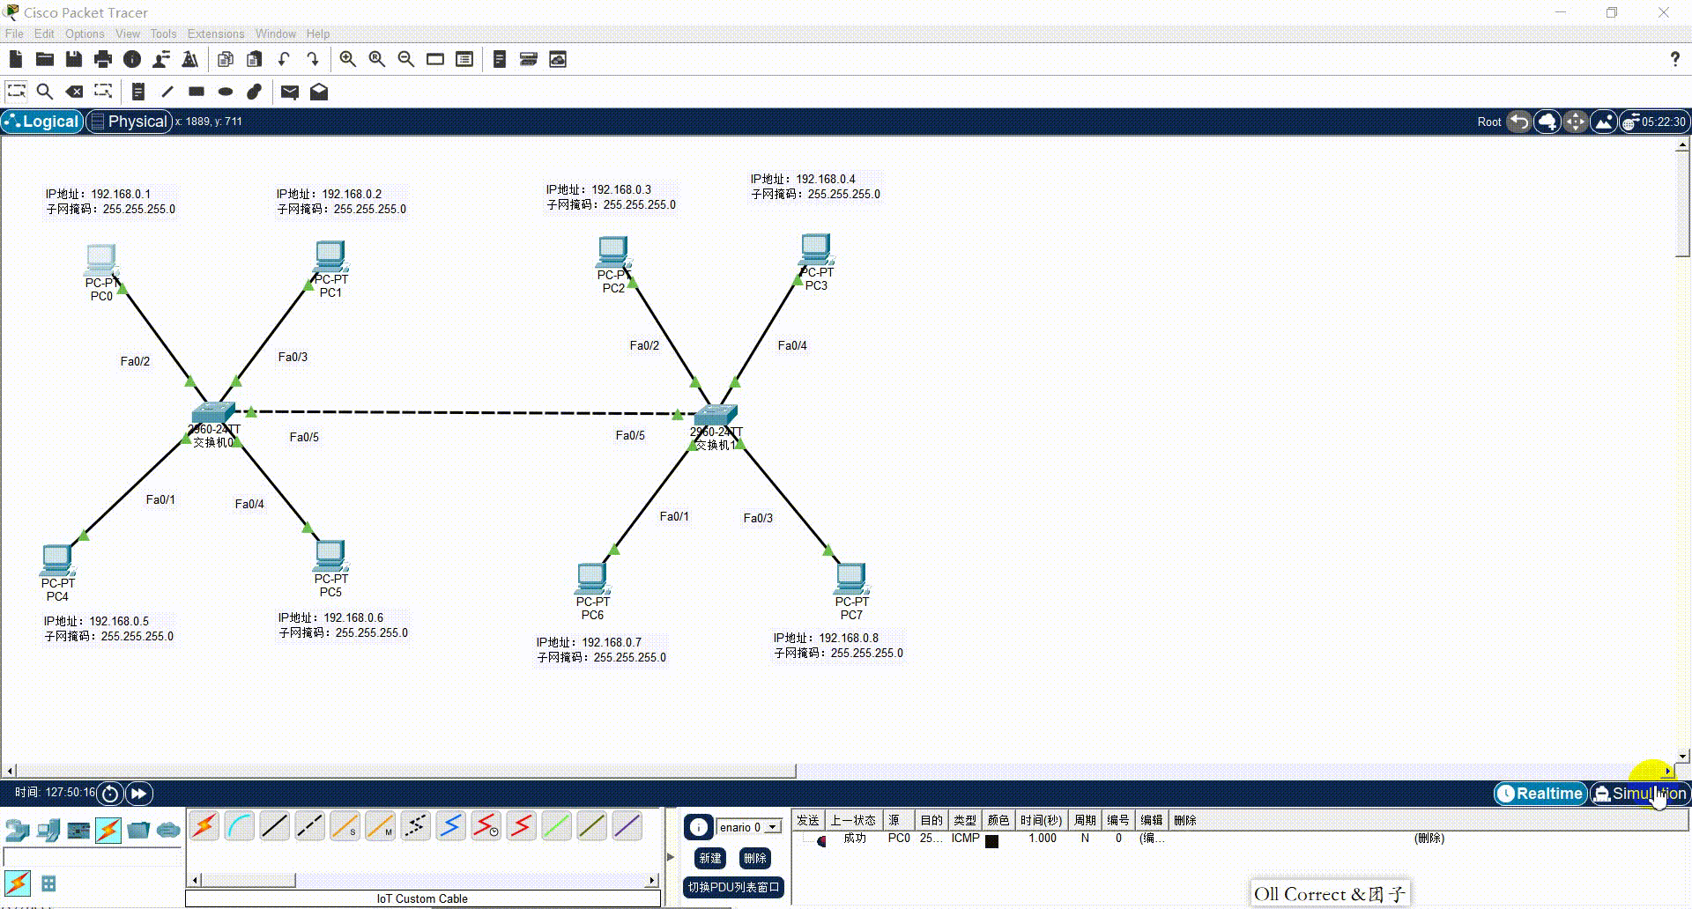Click the fast forward time button

[139, 794]
